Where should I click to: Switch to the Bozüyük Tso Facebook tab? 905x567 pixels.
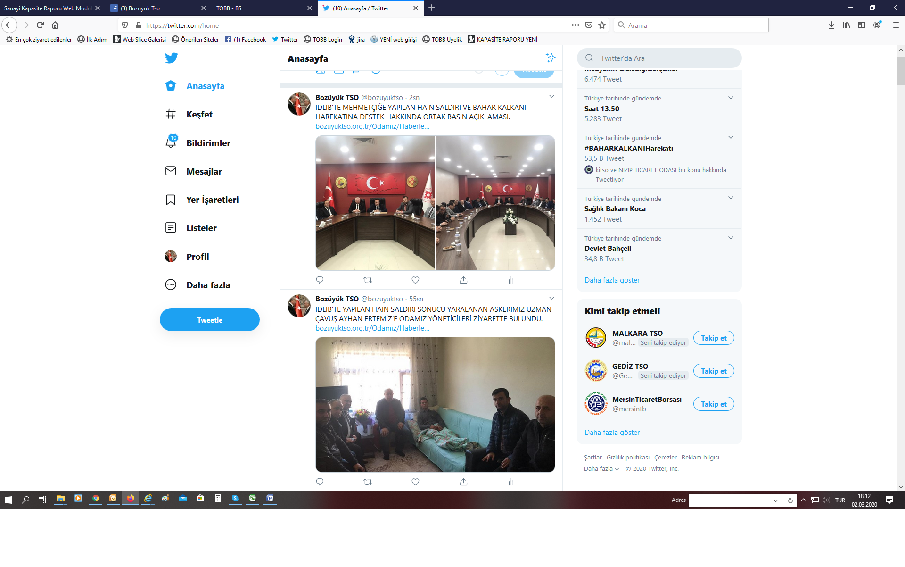point(153,8)
